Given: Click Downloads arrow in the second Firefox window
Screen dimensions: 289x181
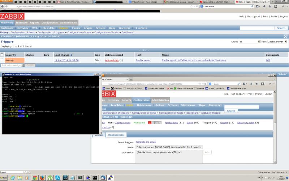Looking at the screenshot, I should pos(251,84).
